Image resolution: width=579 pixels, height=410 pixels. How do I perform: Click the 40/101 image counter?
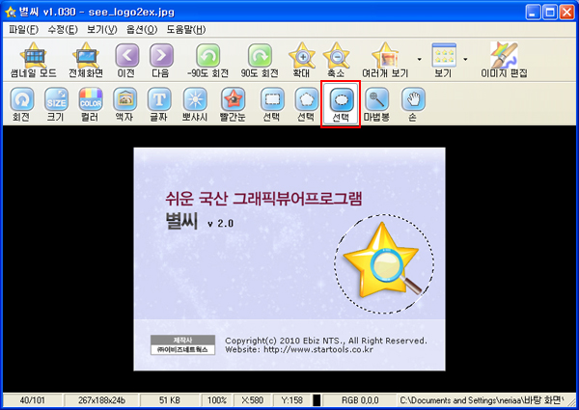click(33, 400)
